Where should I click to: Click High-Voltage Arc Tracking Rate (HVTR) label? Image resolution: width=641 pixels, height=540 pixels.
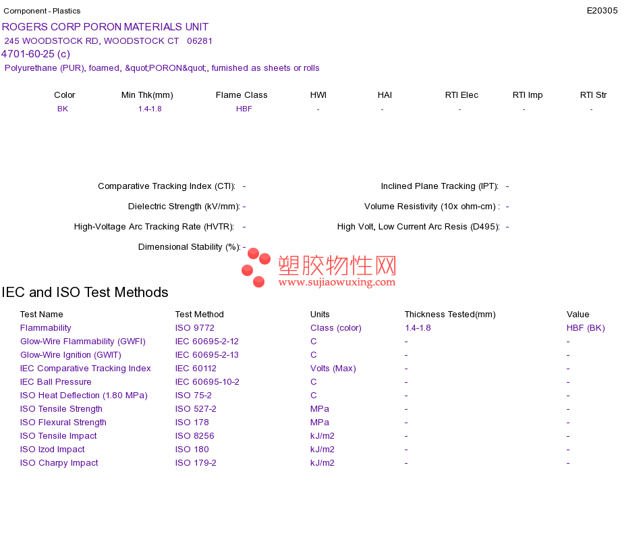tap(154, 227)
